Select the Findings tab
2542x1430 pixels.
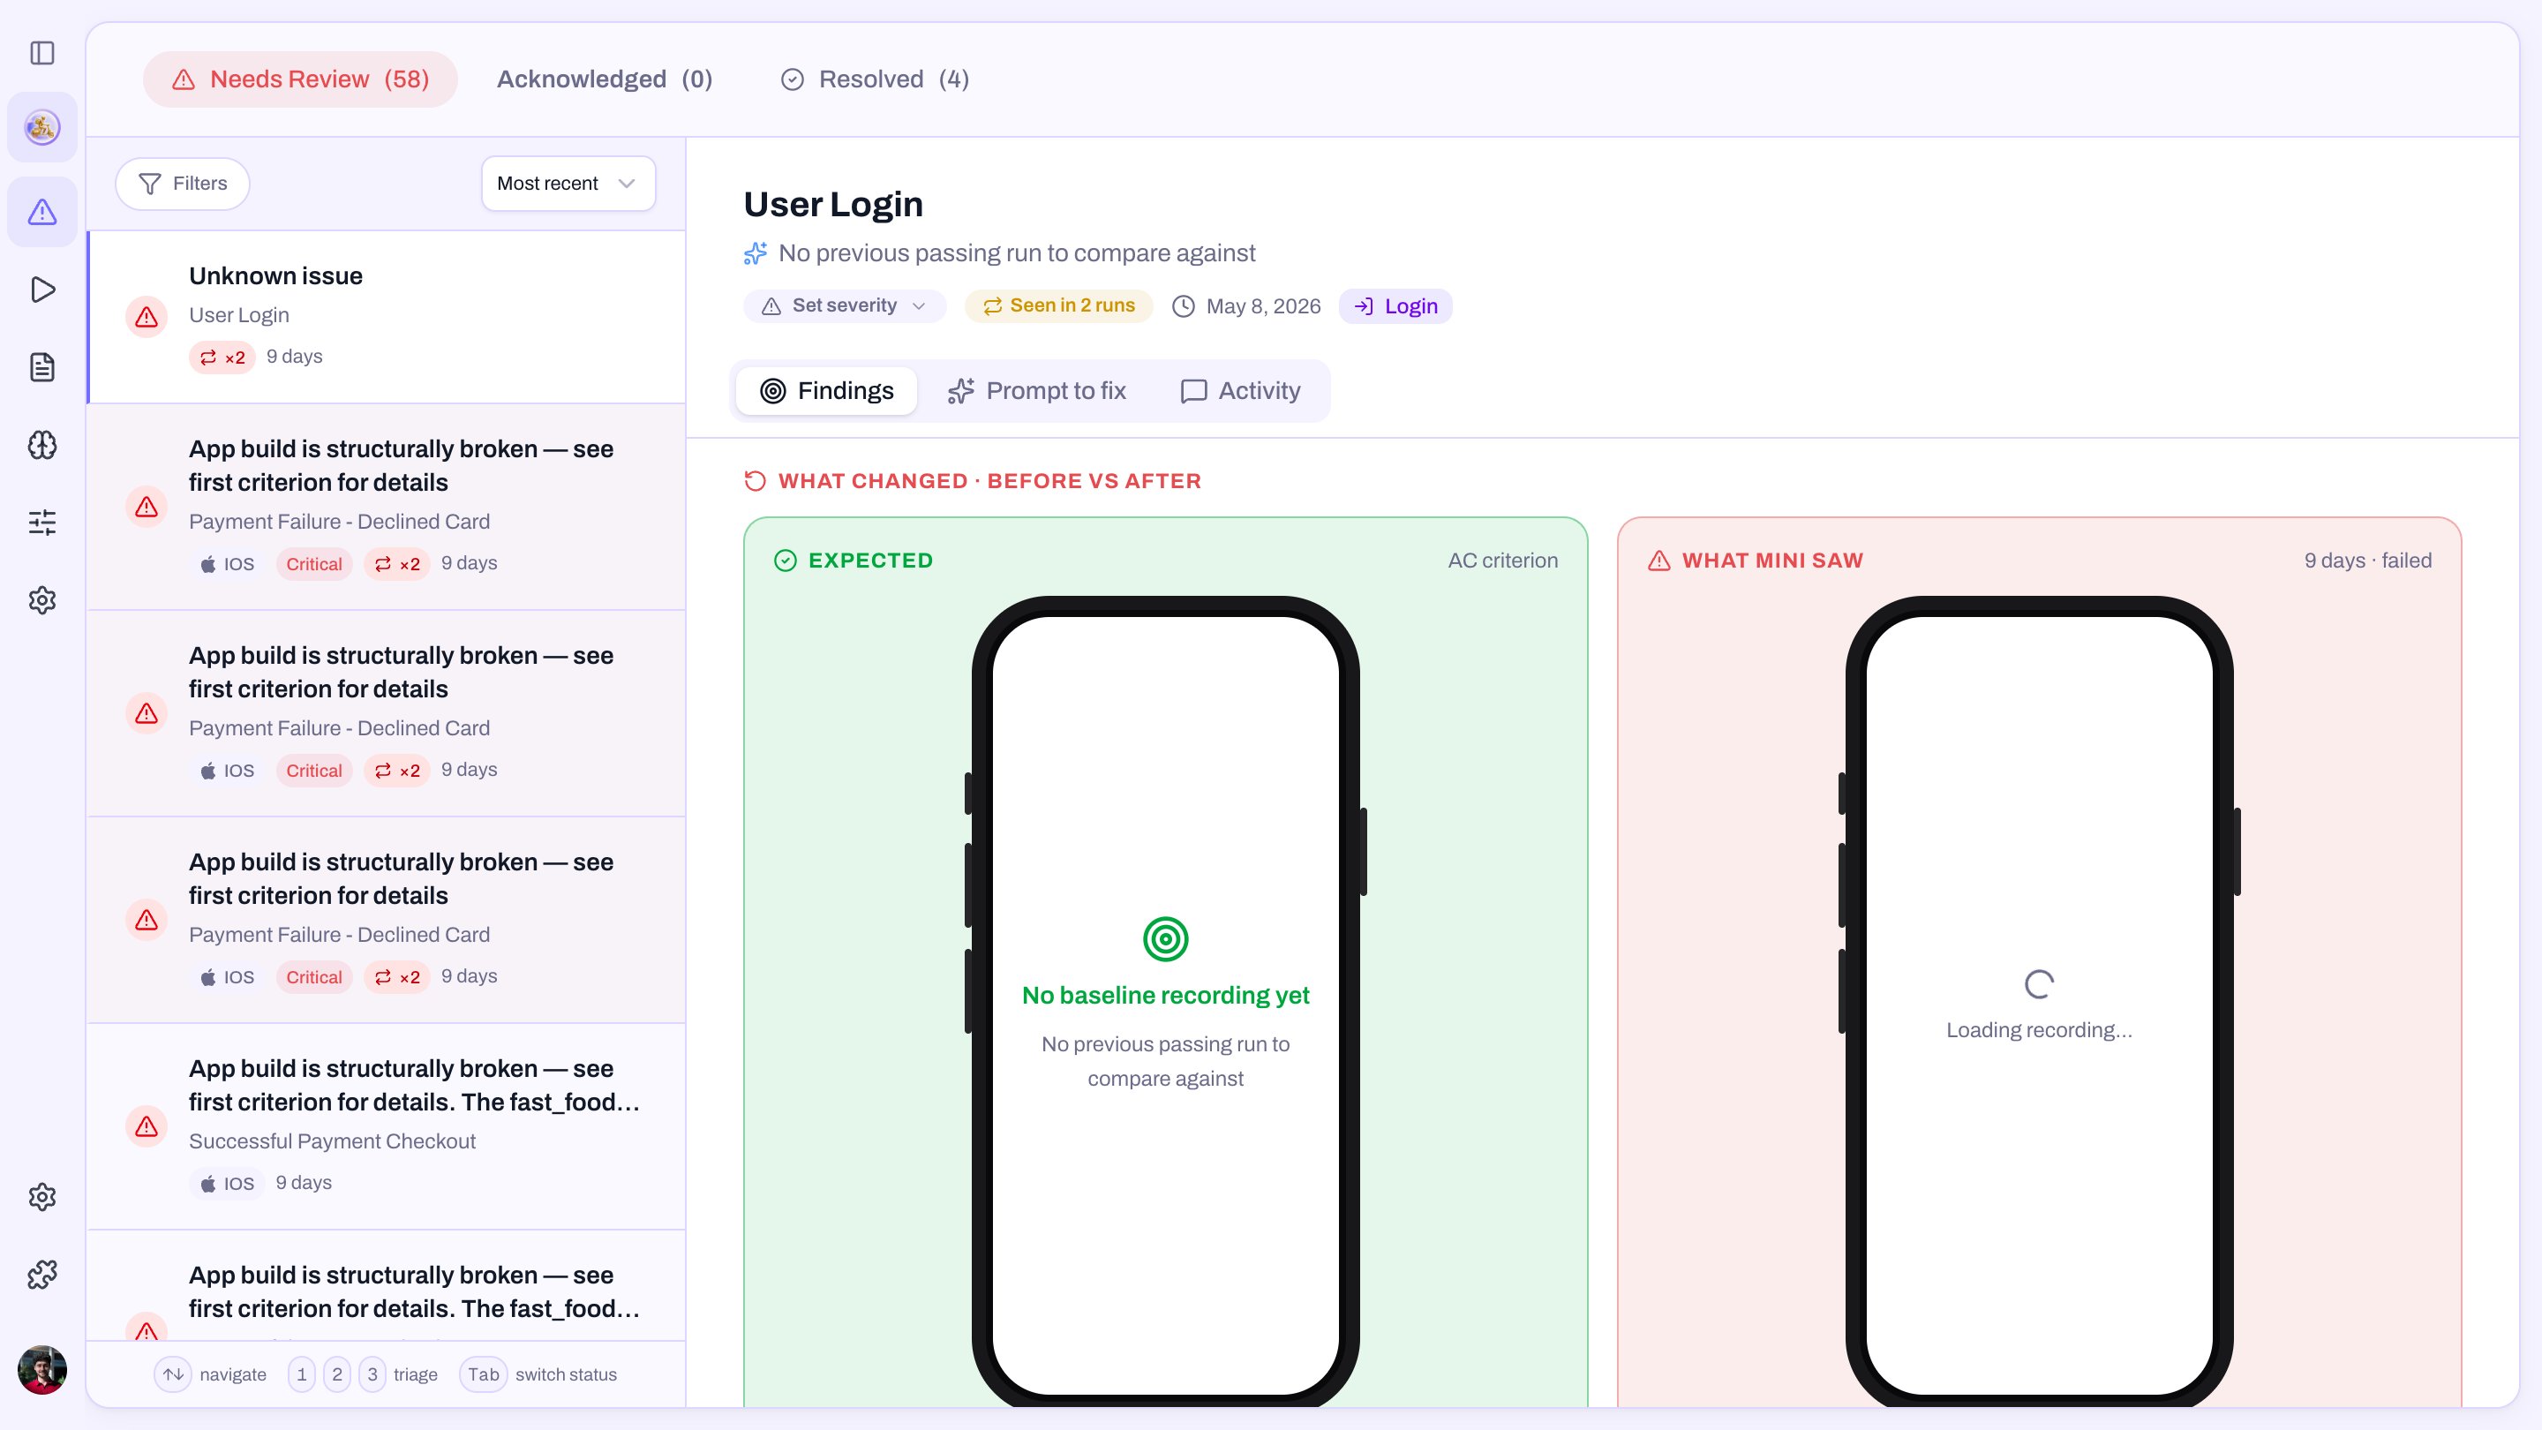click(x=827, y=391)
